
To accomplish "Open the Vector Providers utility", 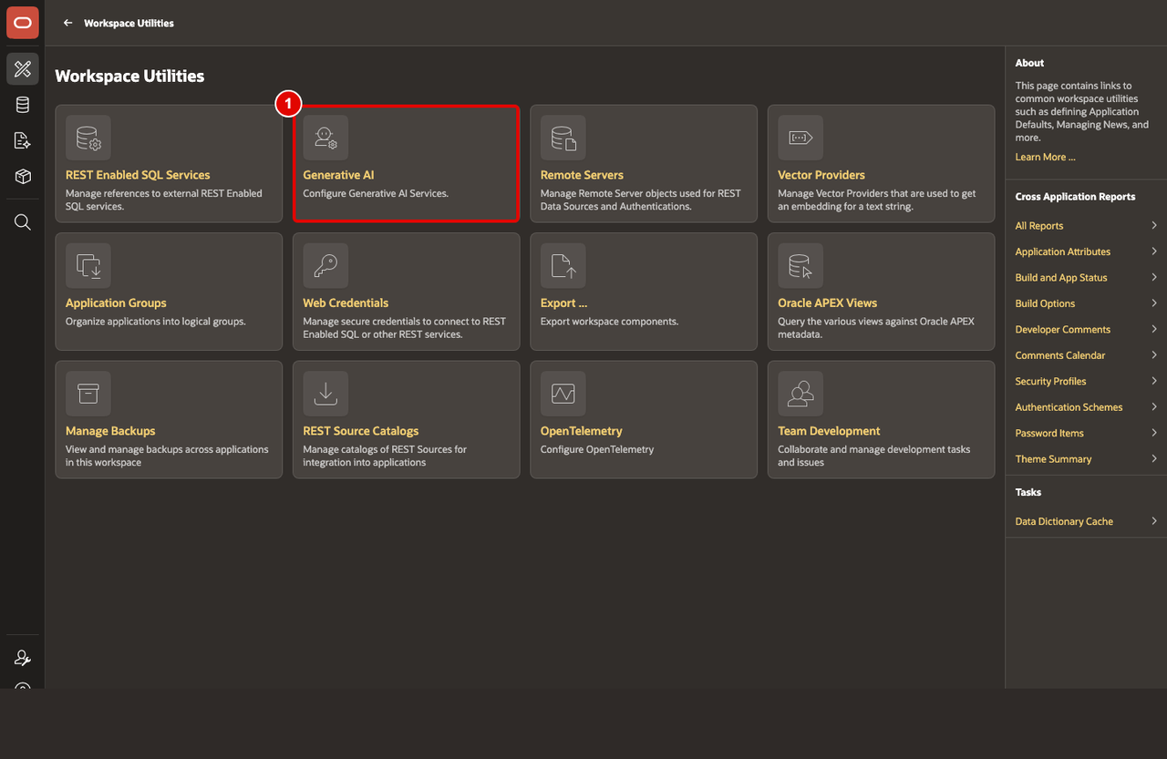I will coord(881,163).
